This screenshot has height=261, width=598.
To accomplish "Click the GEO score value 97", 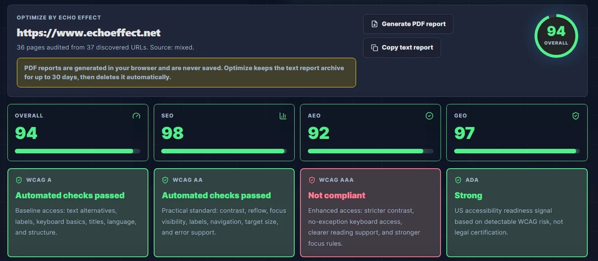I will (465, 133).
